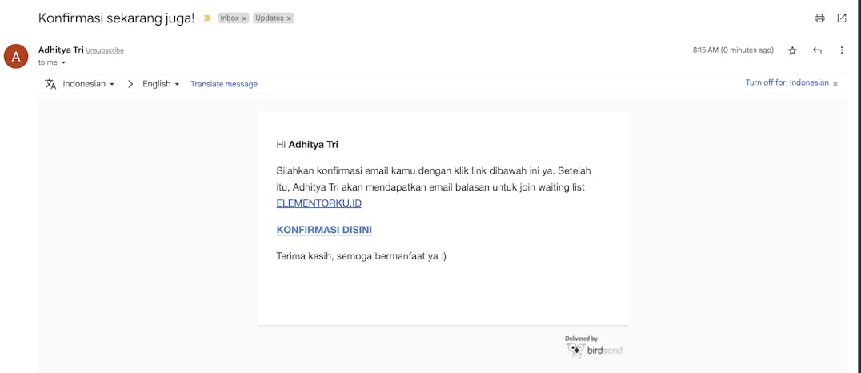Open the English target language dropdown
This screenshot has width=861, height=373.
(161, 84)
